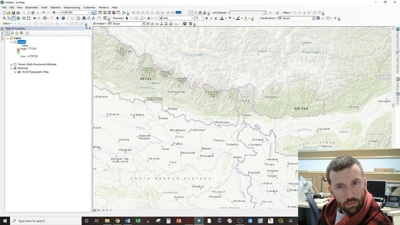Image resolution: width=400 pixels, height=225 pixels.
Task: Open Table Of Contents options
Action: click(x=27, y=33)
